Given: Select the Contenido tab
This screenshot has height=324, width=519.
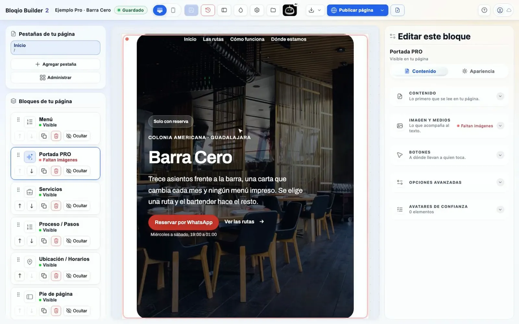Looking at the screenshot, I should point(420,71).
